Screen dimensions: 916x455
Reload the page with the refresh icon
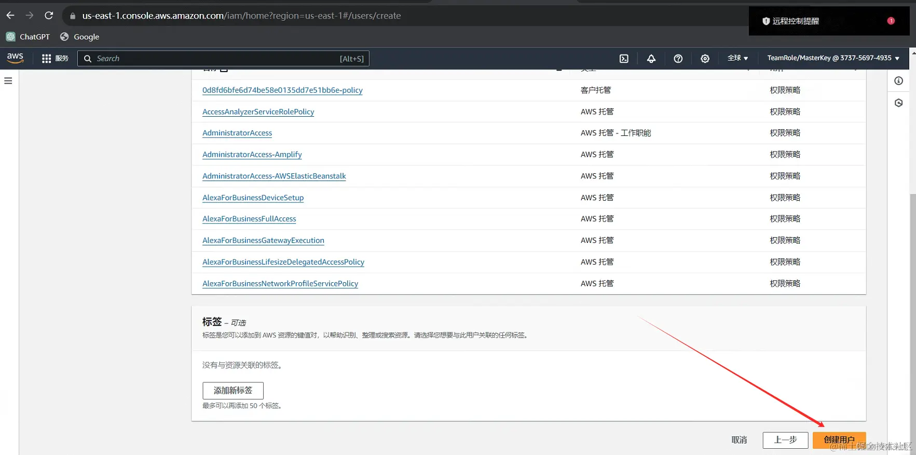pyautogui.click(x=49, y=16)
